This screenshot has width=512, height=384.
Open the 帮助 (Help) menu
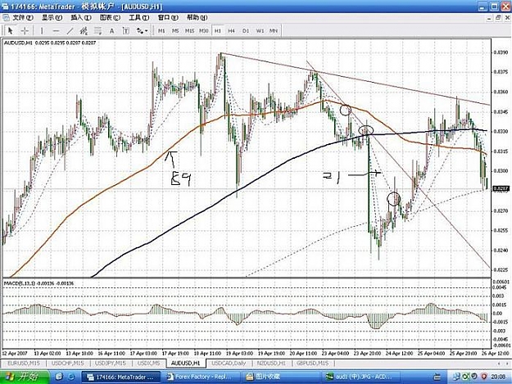197,18
